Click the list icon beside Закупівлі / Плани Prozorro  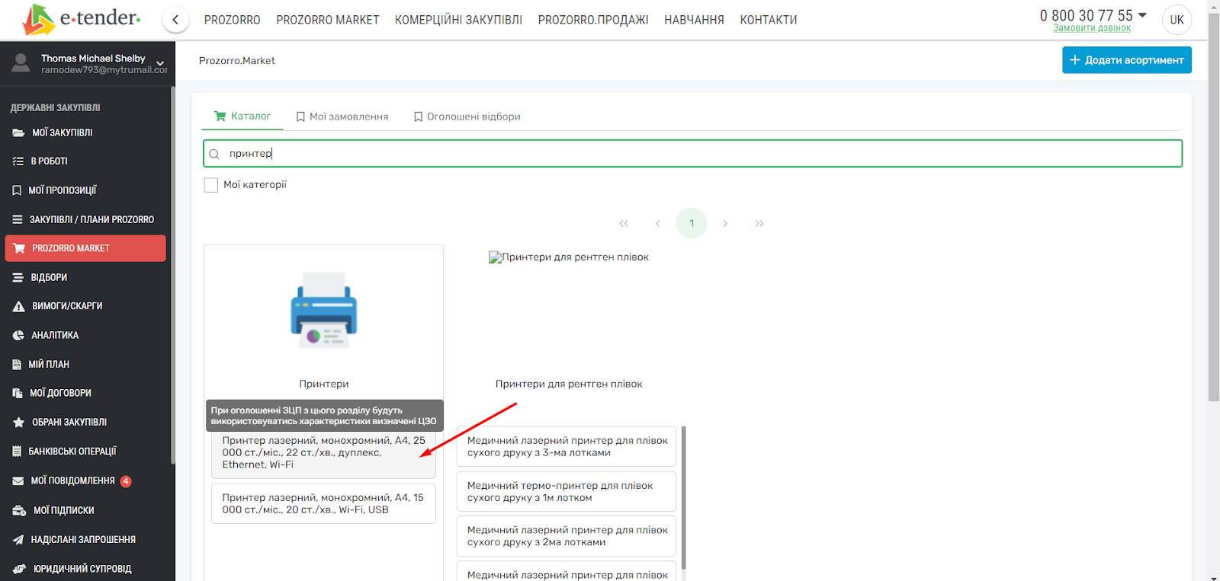click(18, 219)
